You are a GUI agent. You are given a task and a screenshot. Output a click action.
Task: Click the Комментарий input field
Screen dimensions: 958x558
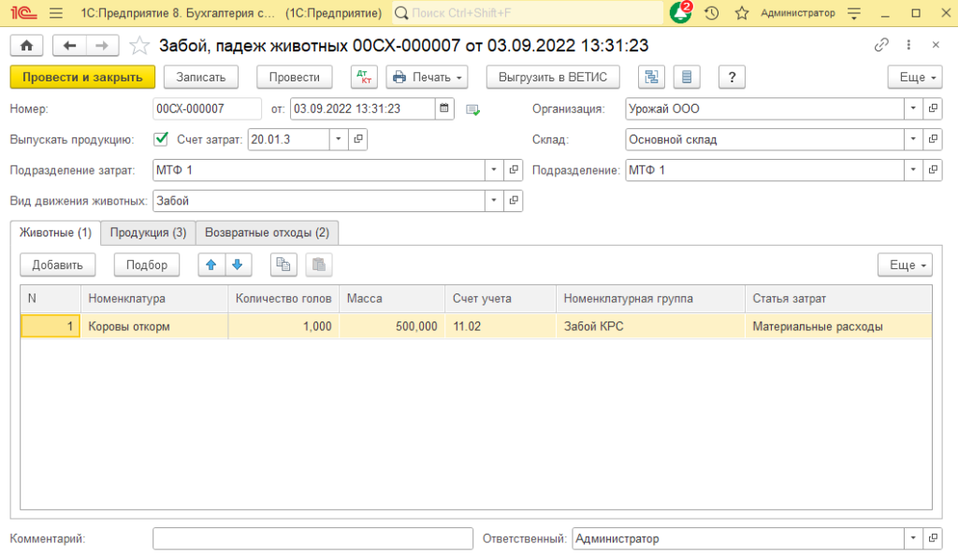[312, 538]
